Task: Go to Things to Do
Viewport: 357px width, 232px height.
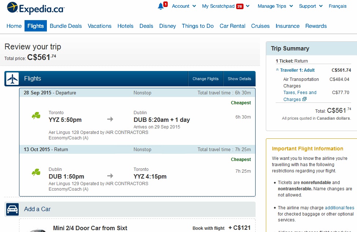Action: coord(198,26)
